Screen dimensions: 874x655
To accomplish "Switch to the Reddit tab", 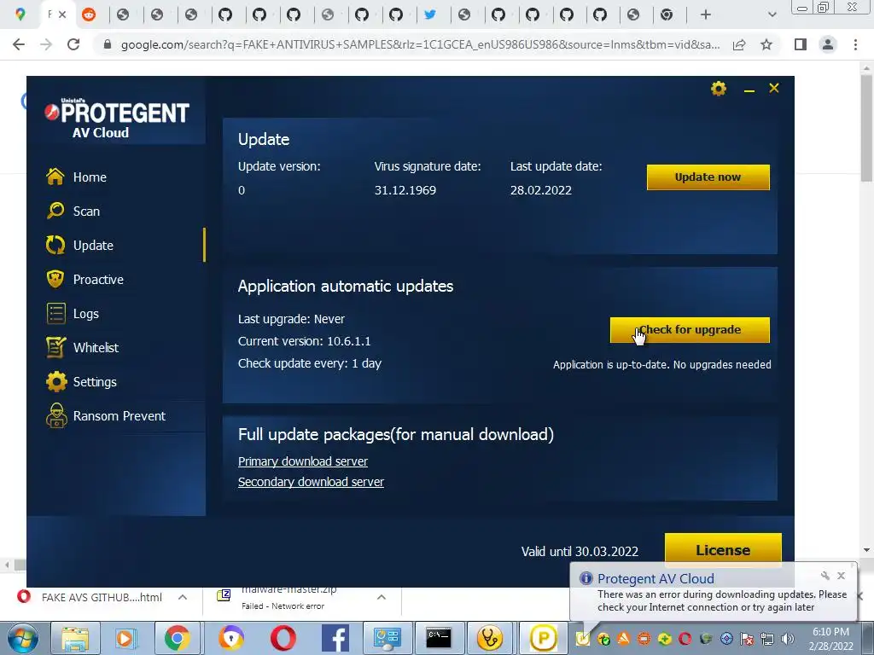I will [88, 14].
